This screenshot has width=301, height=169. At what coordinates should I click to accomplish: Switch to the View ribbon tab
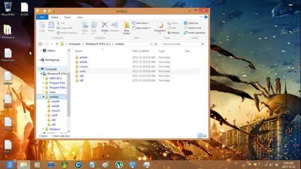(79, 17)
